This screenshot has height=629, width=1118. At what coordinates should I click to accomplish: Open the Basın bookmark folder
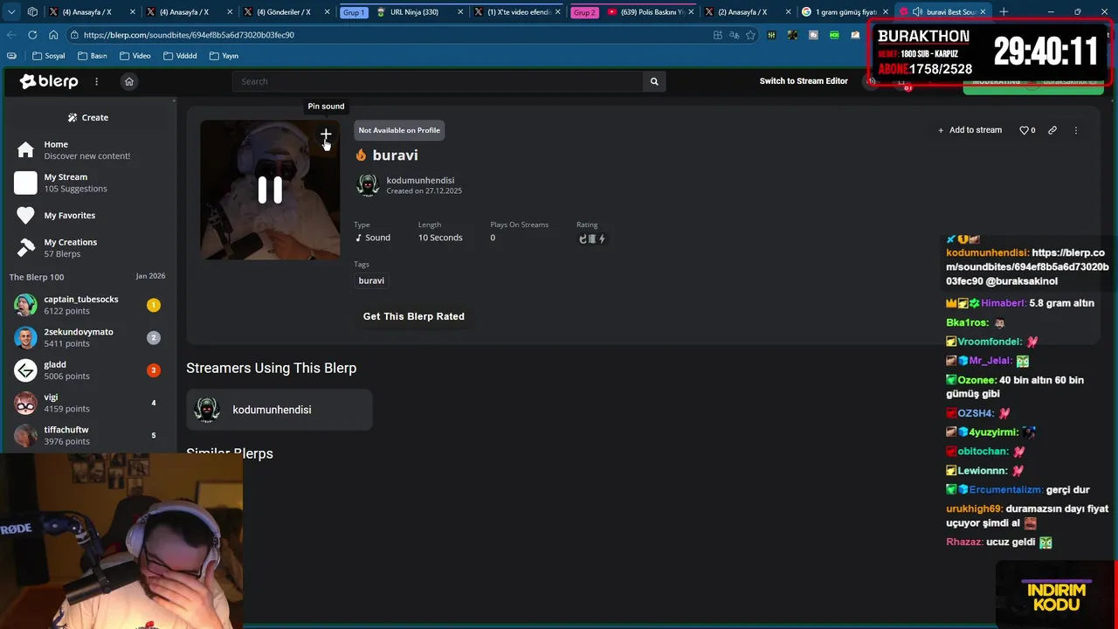[92, 56]
